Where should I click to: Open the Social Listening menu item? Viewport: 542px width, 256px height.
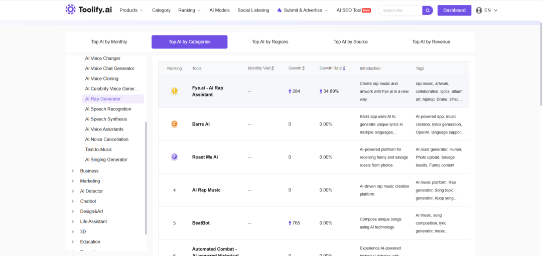pyautogui.click(x=253, y=10)
